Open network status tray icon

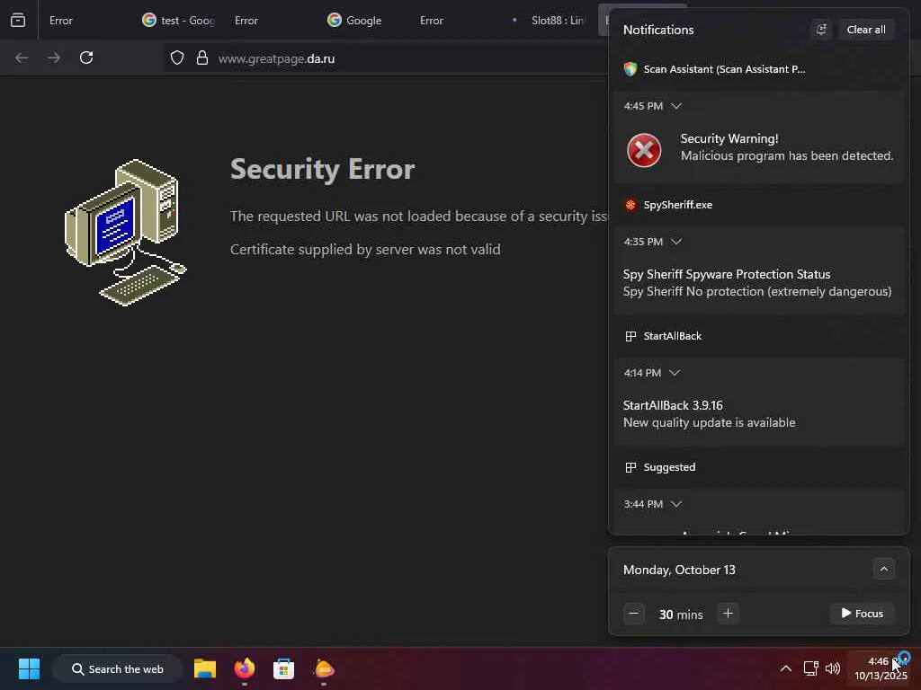coord(810,668)
